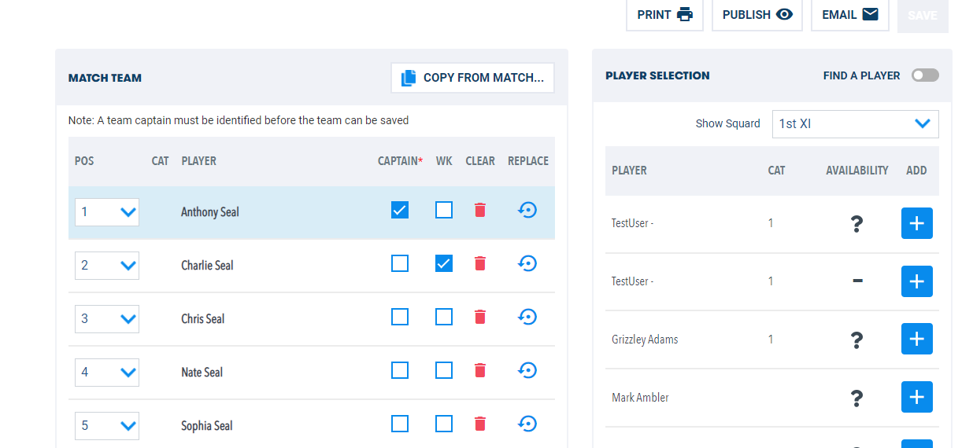Clear Sophia Seal with trash icon
Screen dimensions: 973x448
point(480,424)
